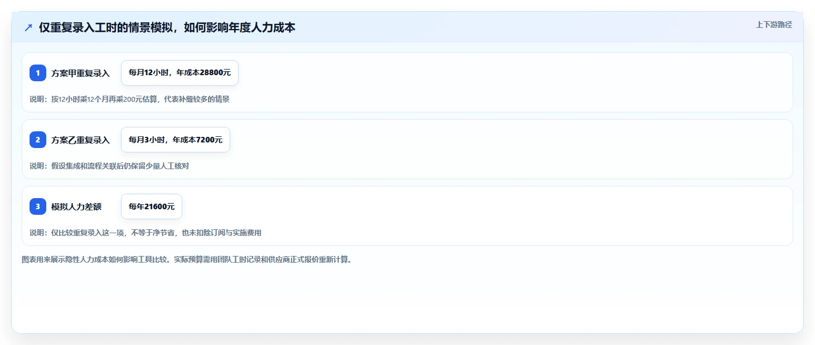
Task: Click the chart title 仅重复录入工时的情景模拟
Action: pyautogui.click(x=167, y=27)
